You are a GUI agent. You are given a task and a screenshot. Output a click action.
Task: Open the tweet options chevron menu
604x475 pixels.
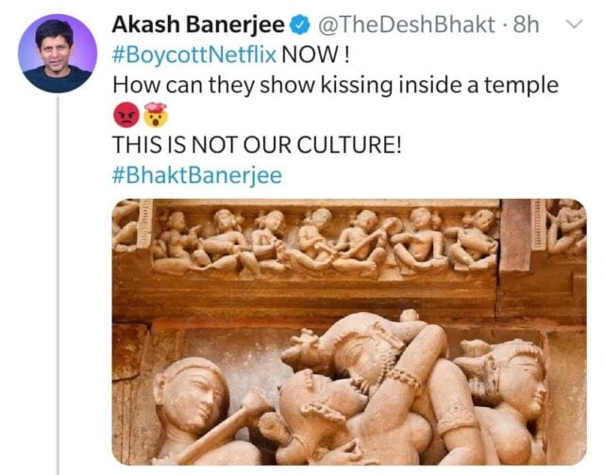click(x=575, y=25)
